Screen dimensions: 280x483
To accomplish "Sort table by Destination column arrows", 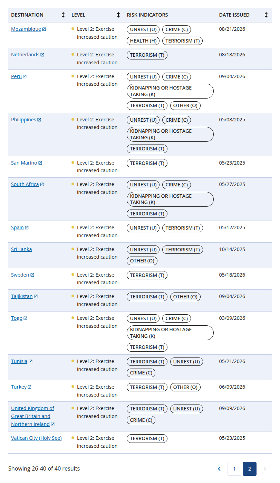I will [63, 15].
